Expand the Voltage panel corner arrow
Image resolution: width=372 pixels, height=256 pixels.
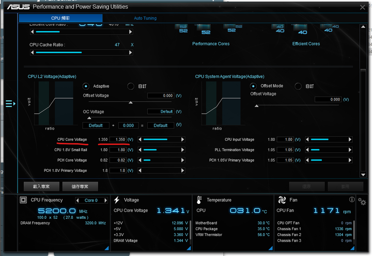[189, 248]
